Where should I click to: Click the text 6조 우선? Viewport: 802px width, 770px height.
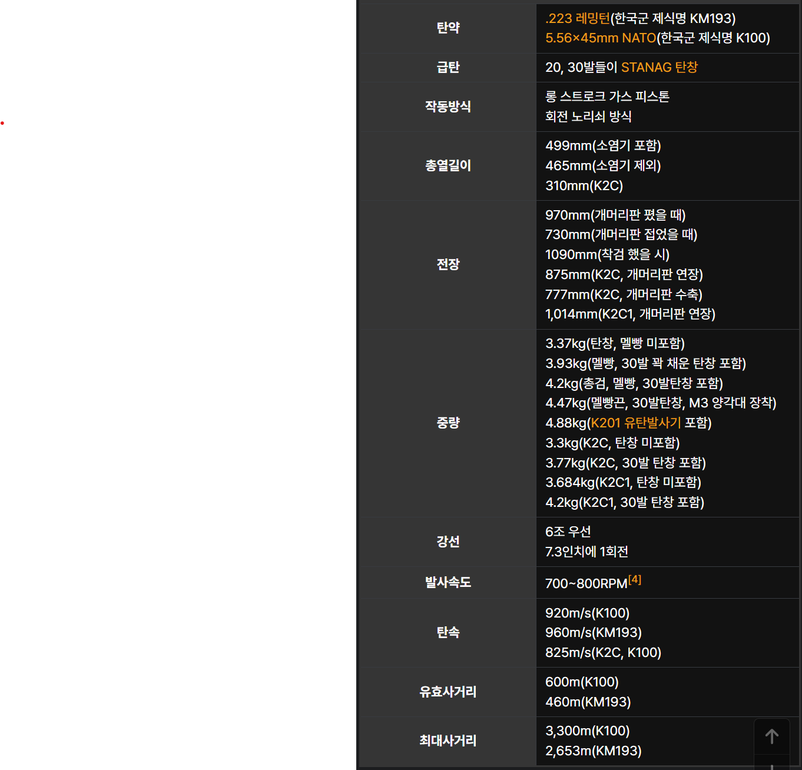pyautogui.click(x=568, y=532)
